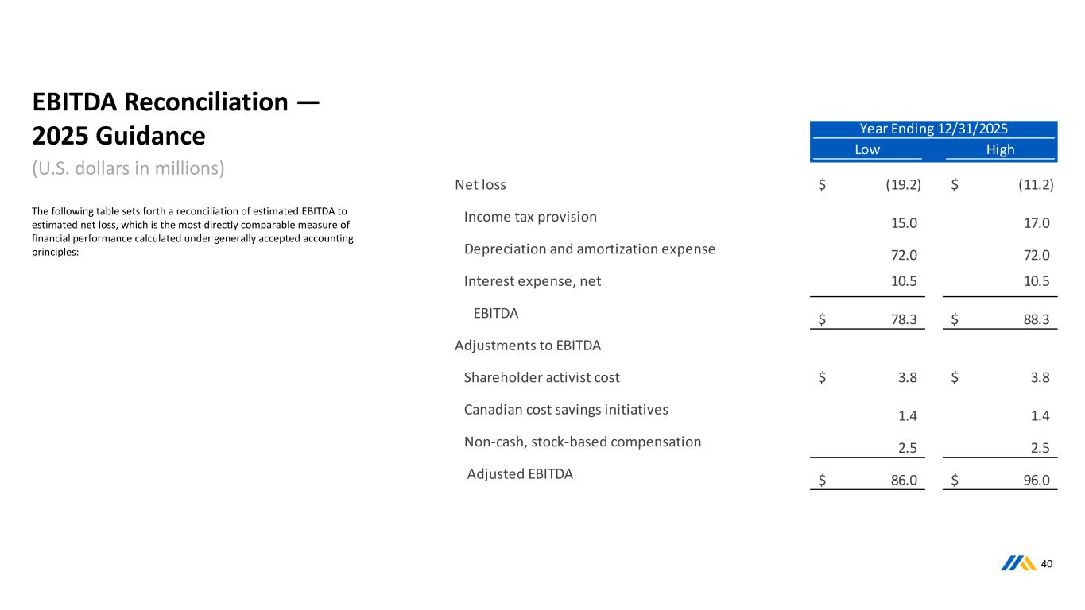
Task: Click Canadian cost savings initiatives label
Action: click(x=566, y=410)
